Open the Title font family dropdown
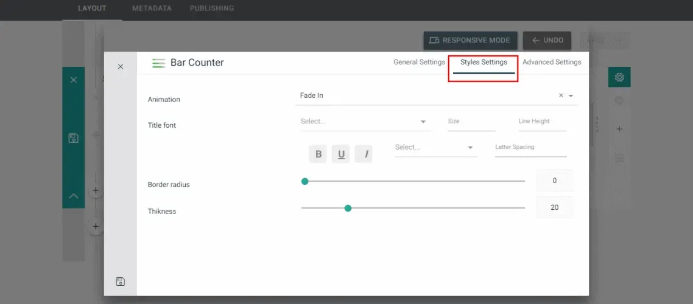 point(364,122)
